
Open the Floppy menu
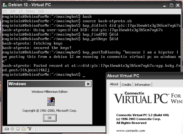point(30,11)
